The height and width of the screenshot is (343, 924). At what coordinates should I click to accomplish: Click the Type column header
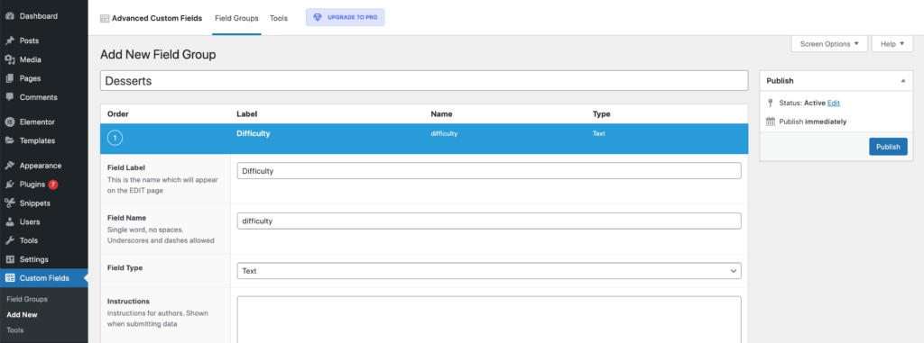click(601, 113)
